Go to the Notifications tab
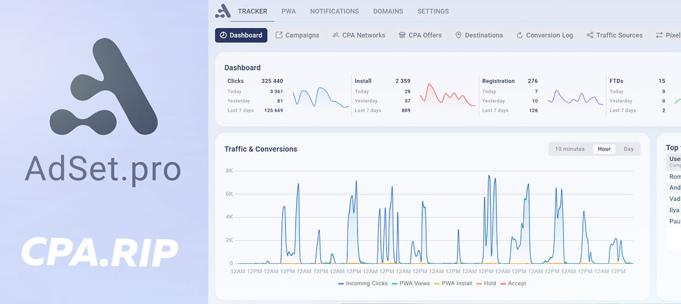Screen dimensions: 681x304 tap(334, 11)
